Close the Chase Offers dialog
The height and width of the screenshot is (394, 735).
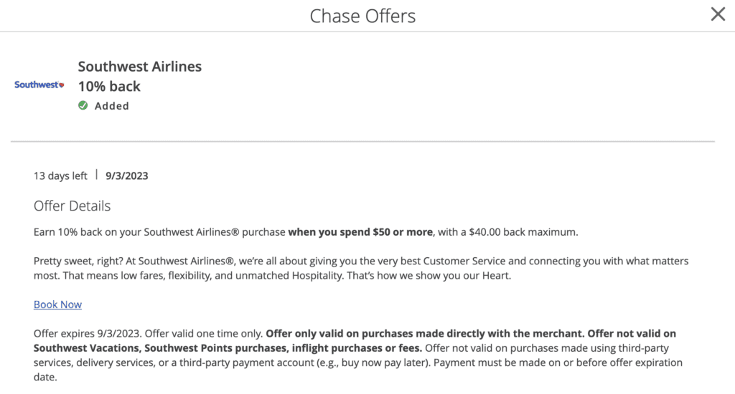718,14
